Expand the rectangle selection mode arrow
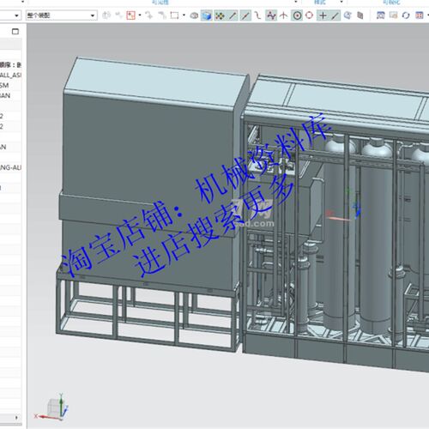This screenshot has width=429, height=429. [x=184, y=15]
